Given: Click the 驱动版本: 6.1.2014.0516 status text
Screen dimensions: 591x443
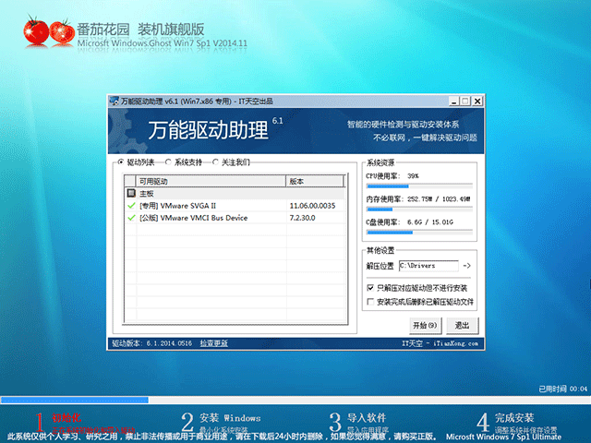Looking at the screenshot, I should tap(151, 343).
